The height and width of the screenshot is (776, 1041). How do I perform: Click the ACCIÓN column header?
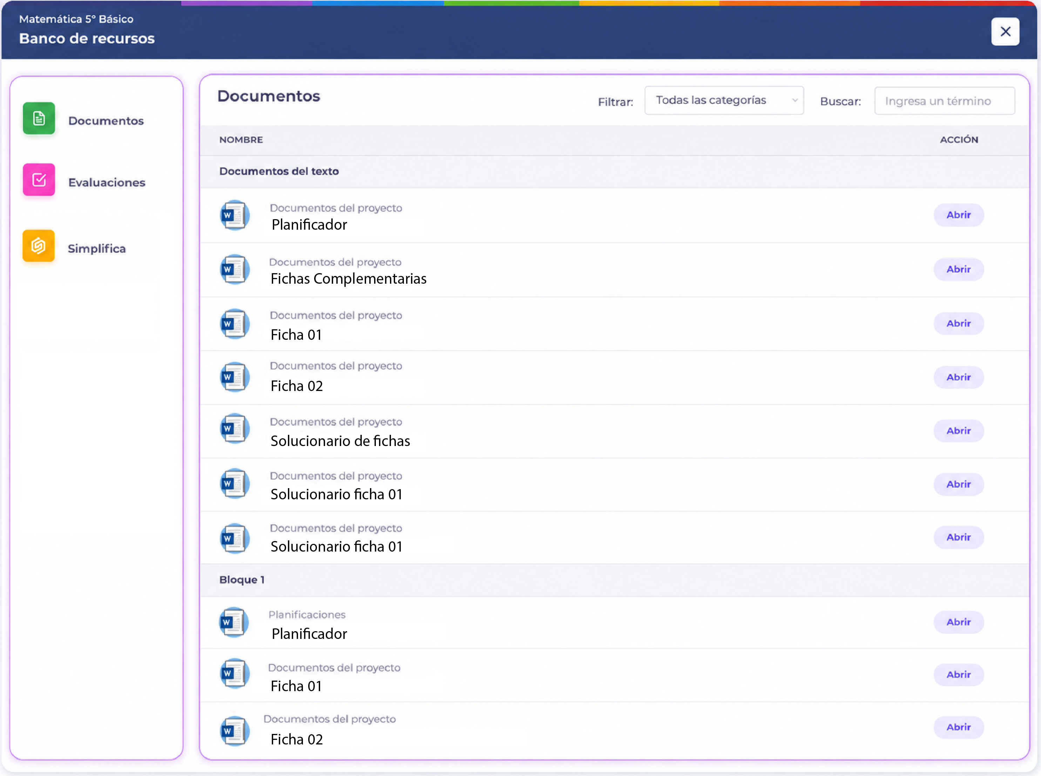pyautogui.click(x=959, y=140)
